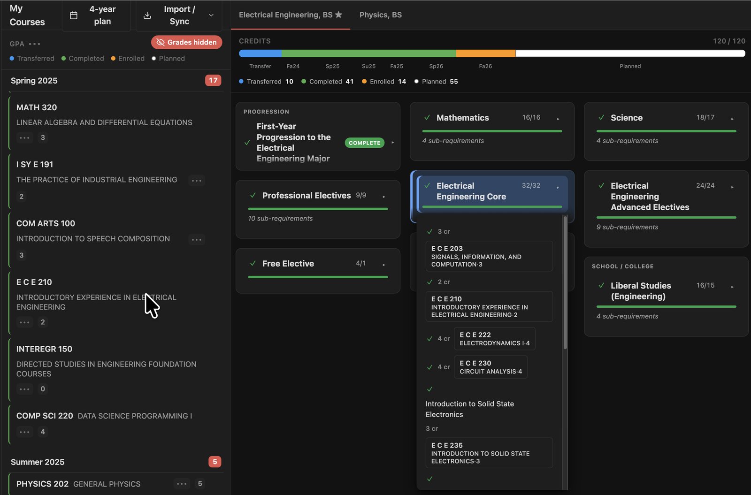Click the Sp26 term marker label
The height and width of the screenshot is (495, 751).
pyautogui.click(x=436, y=66)
